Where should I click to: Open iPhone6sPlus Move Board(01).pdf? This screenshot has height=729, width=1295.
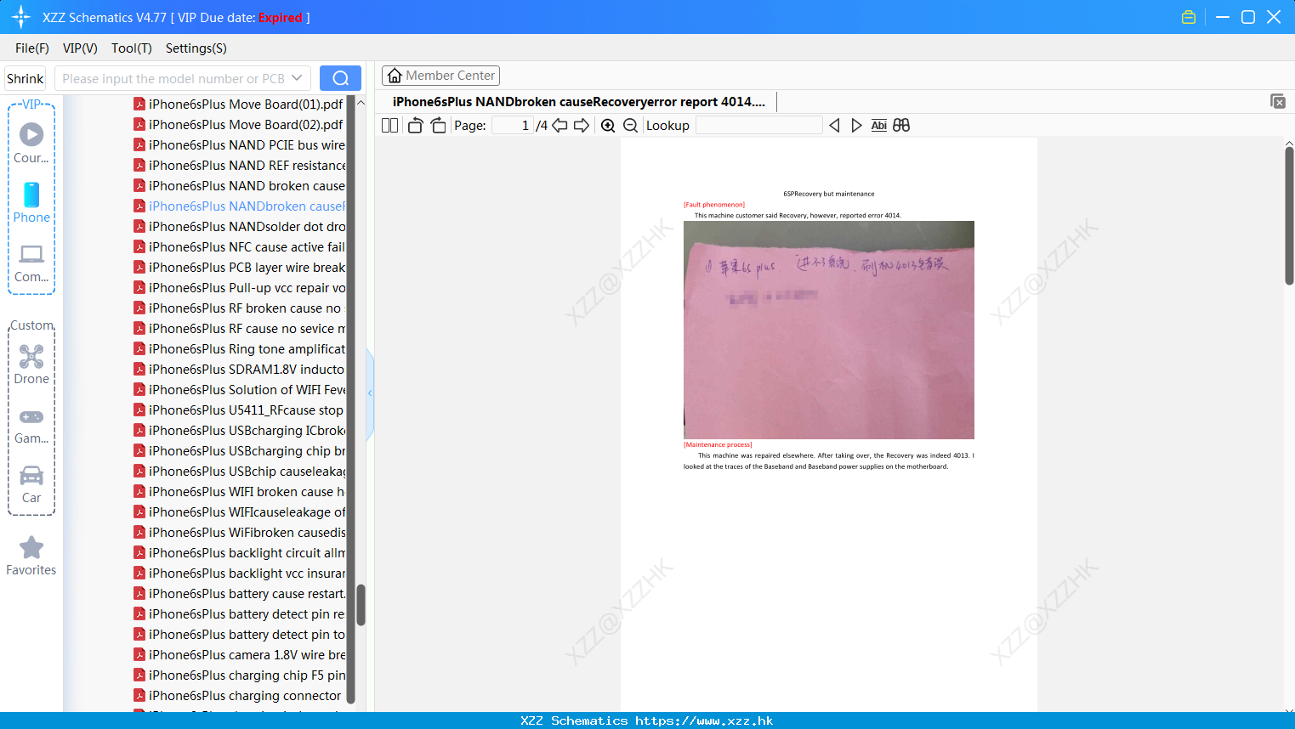pos(239,105)
